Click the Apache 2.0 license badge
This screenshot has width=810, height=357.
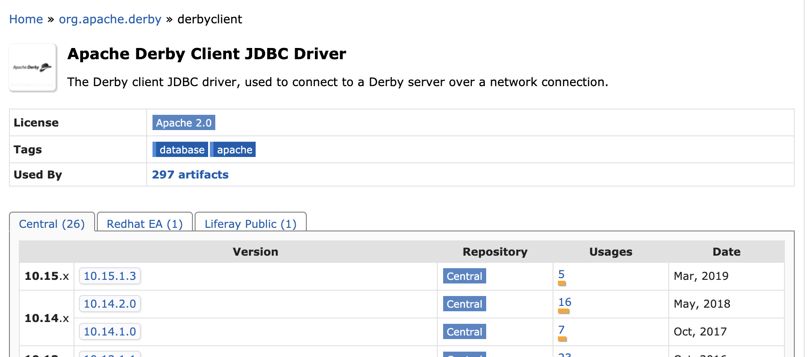click(184, 122)
